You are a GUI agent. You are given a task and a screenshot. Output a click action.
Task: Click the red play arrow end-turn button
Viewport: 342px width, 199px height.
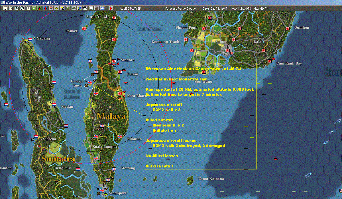pos(111,8)
